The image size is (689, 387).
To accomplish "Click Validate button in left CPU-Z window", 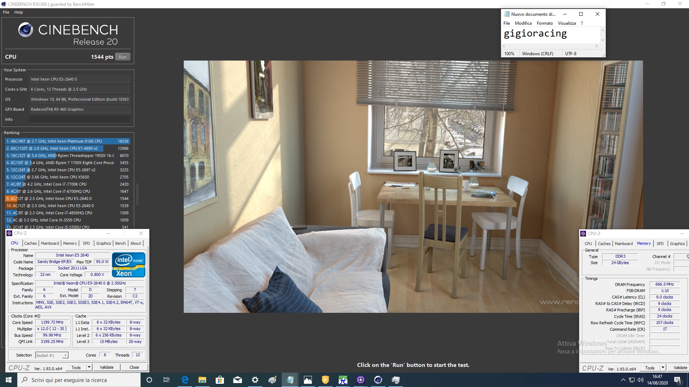I will 107,367.
